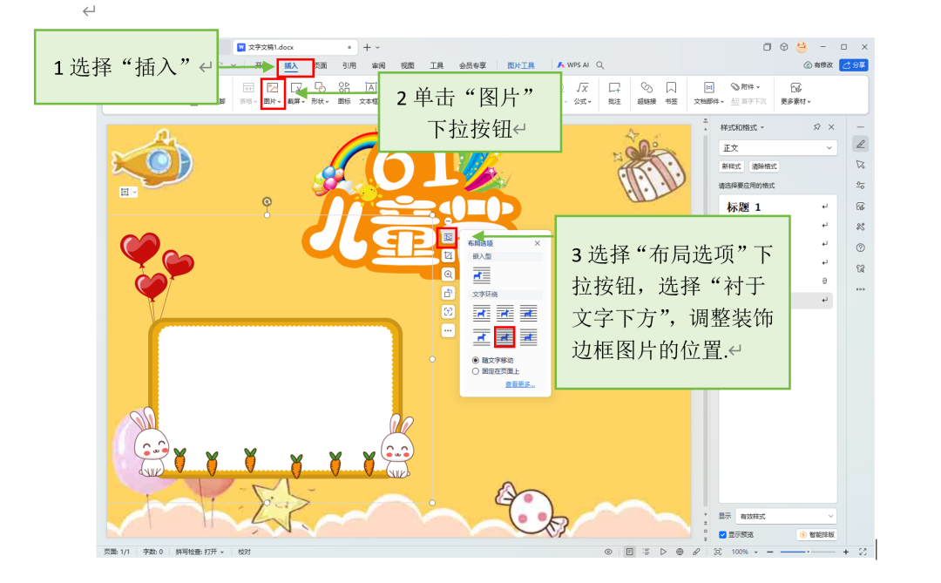Screen dimensions: 941x583
Task: Switch to the 插入 ribbon tab
Action: coord(291,65)
